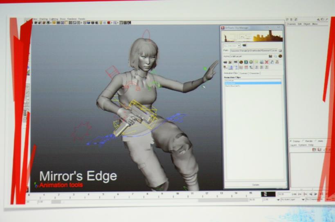335x222 pixels.
Task: Click the skyline banner image in Clip Manager
Action: pos(252,36)
